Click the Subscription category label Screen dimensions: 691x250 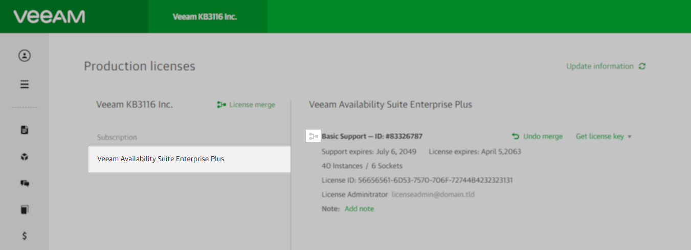(x=117, y=137)
